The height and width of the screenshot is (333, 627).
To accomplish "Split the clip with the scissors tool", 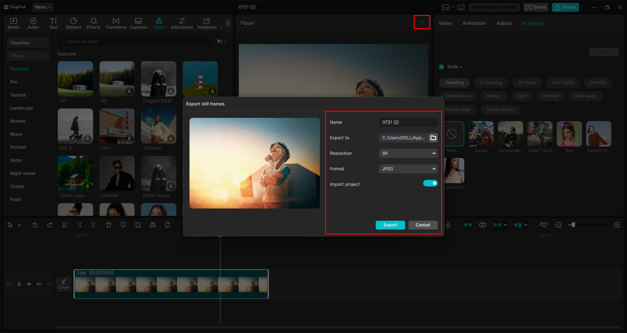I will pyautogui.click(x=64, y=225).
